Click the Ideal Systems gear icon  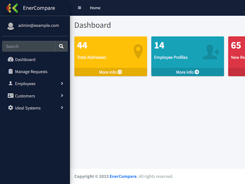(x=10, y=108)
